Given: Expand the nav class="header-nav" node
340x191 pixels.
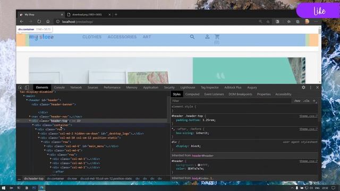Looking at the screenshot, I should 30,117.
